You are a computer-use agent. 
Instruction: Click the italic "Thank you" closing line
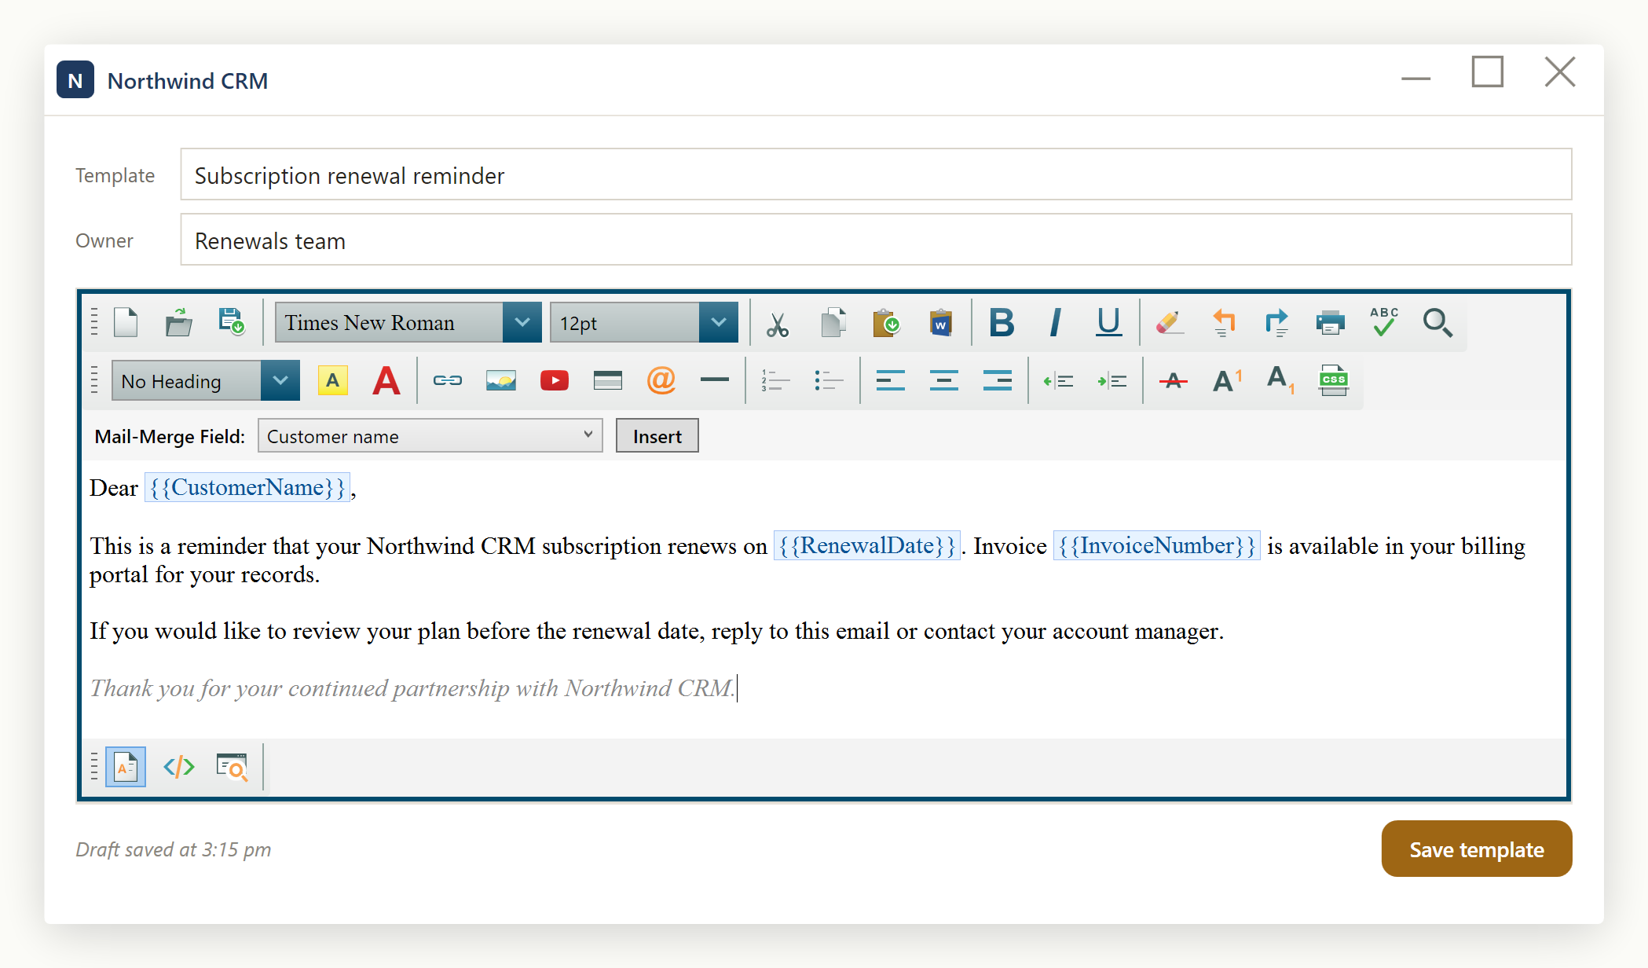[x=413, y=688]
